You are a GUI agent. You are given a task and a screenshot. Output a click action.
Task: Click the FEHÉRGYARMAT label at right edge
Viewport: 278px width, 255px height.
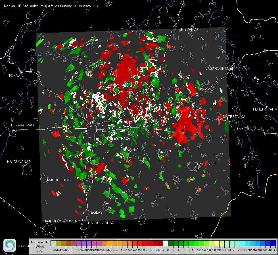pyautogui.click(x=266, y=109)
